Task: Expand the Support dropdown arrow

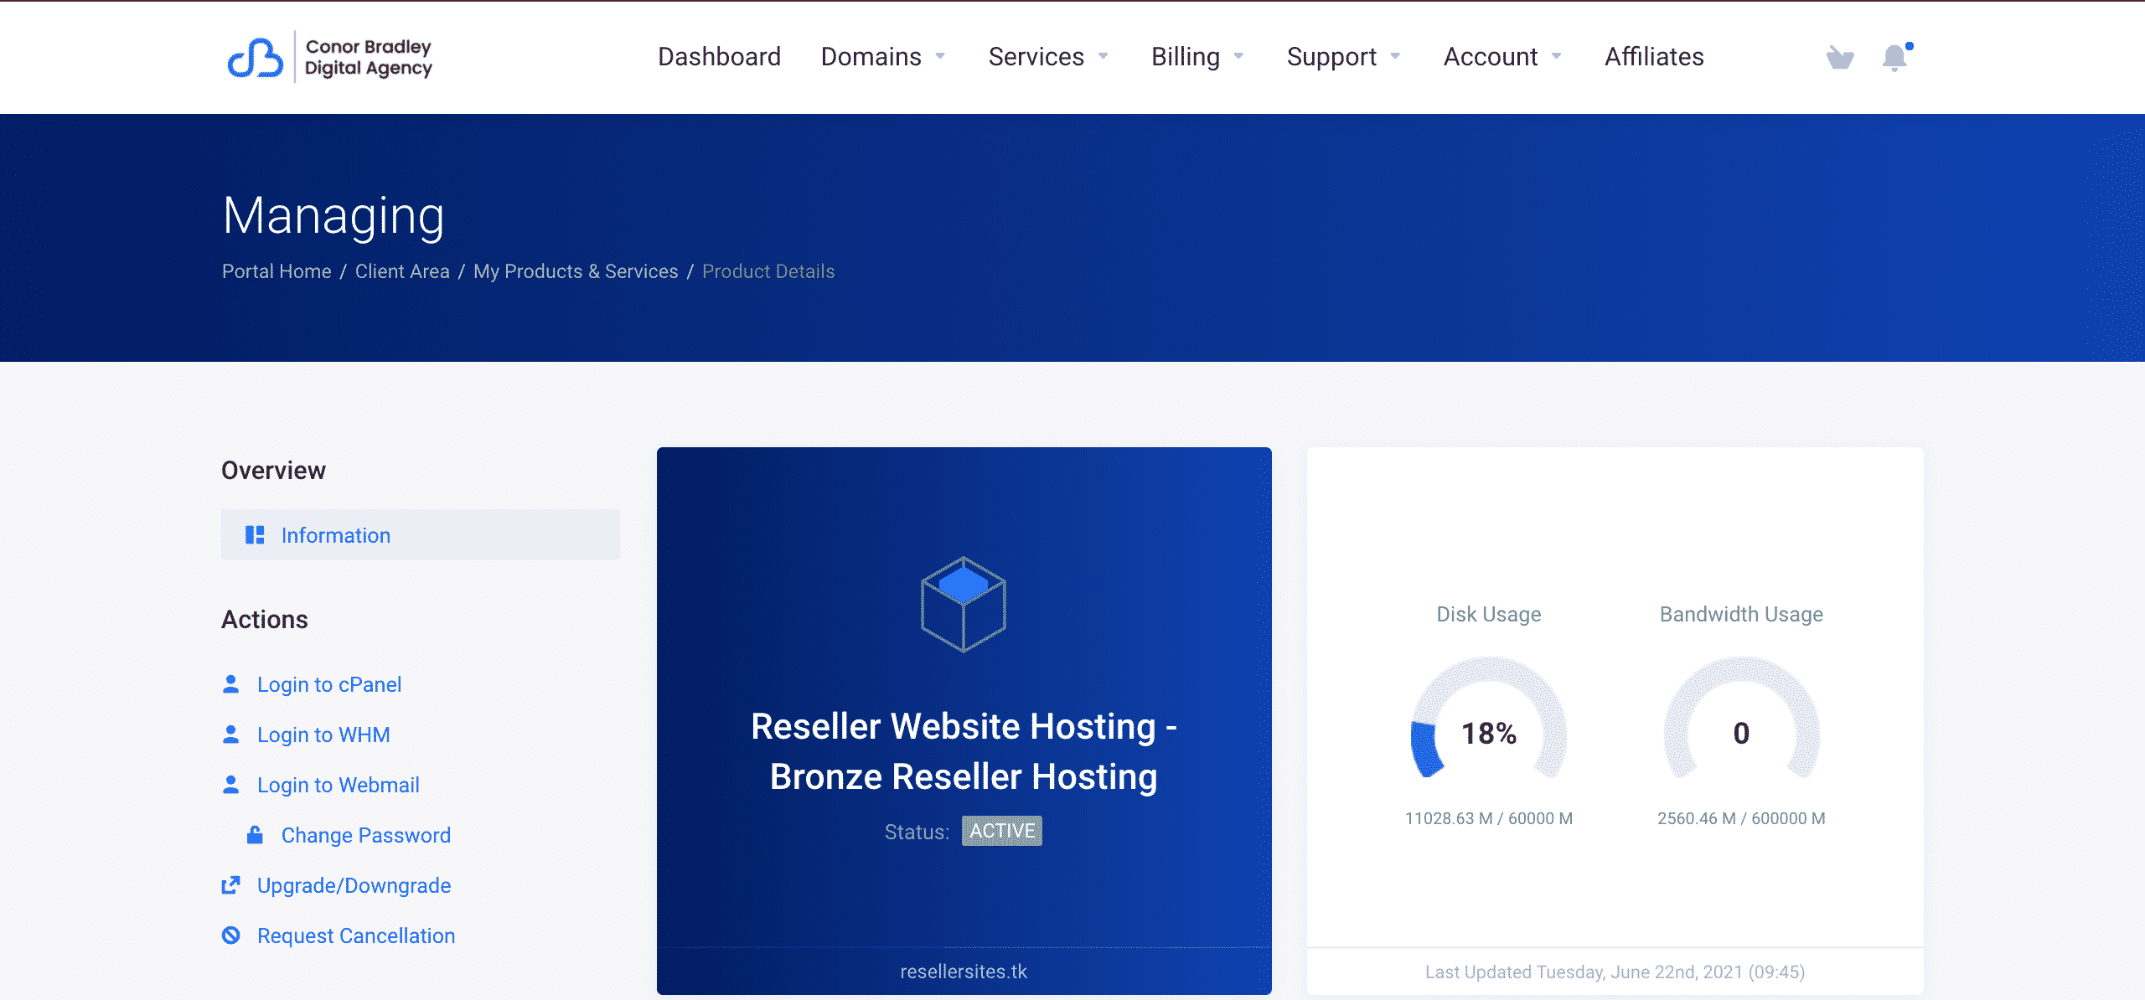Action: tap(1396, 56)
